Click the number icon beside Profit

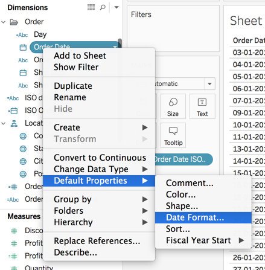pyautogui.click(x=14, y=243)
